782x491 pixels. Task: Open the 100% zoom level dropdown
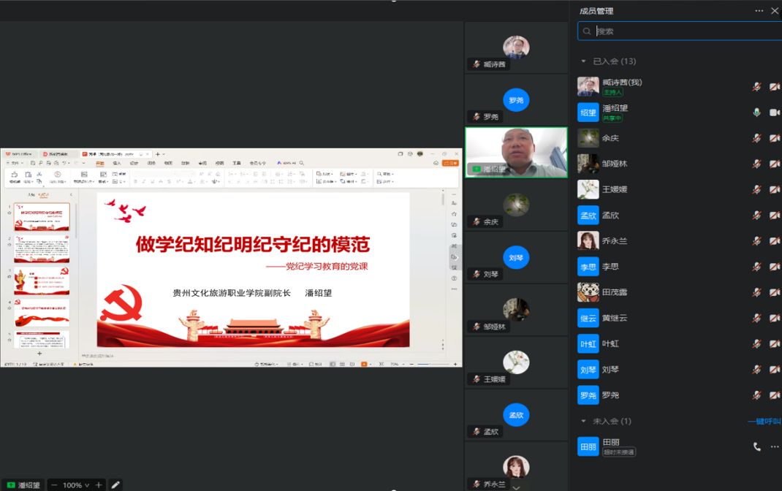coord(77,485)
